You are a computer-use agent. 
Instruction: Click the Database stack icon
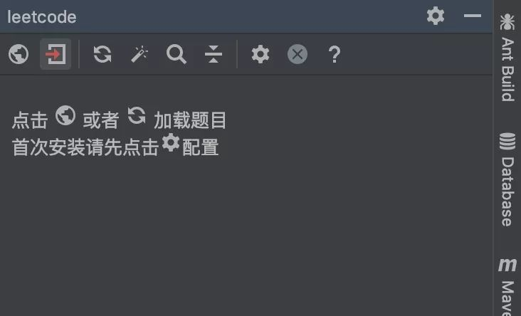tap(507, 141)
